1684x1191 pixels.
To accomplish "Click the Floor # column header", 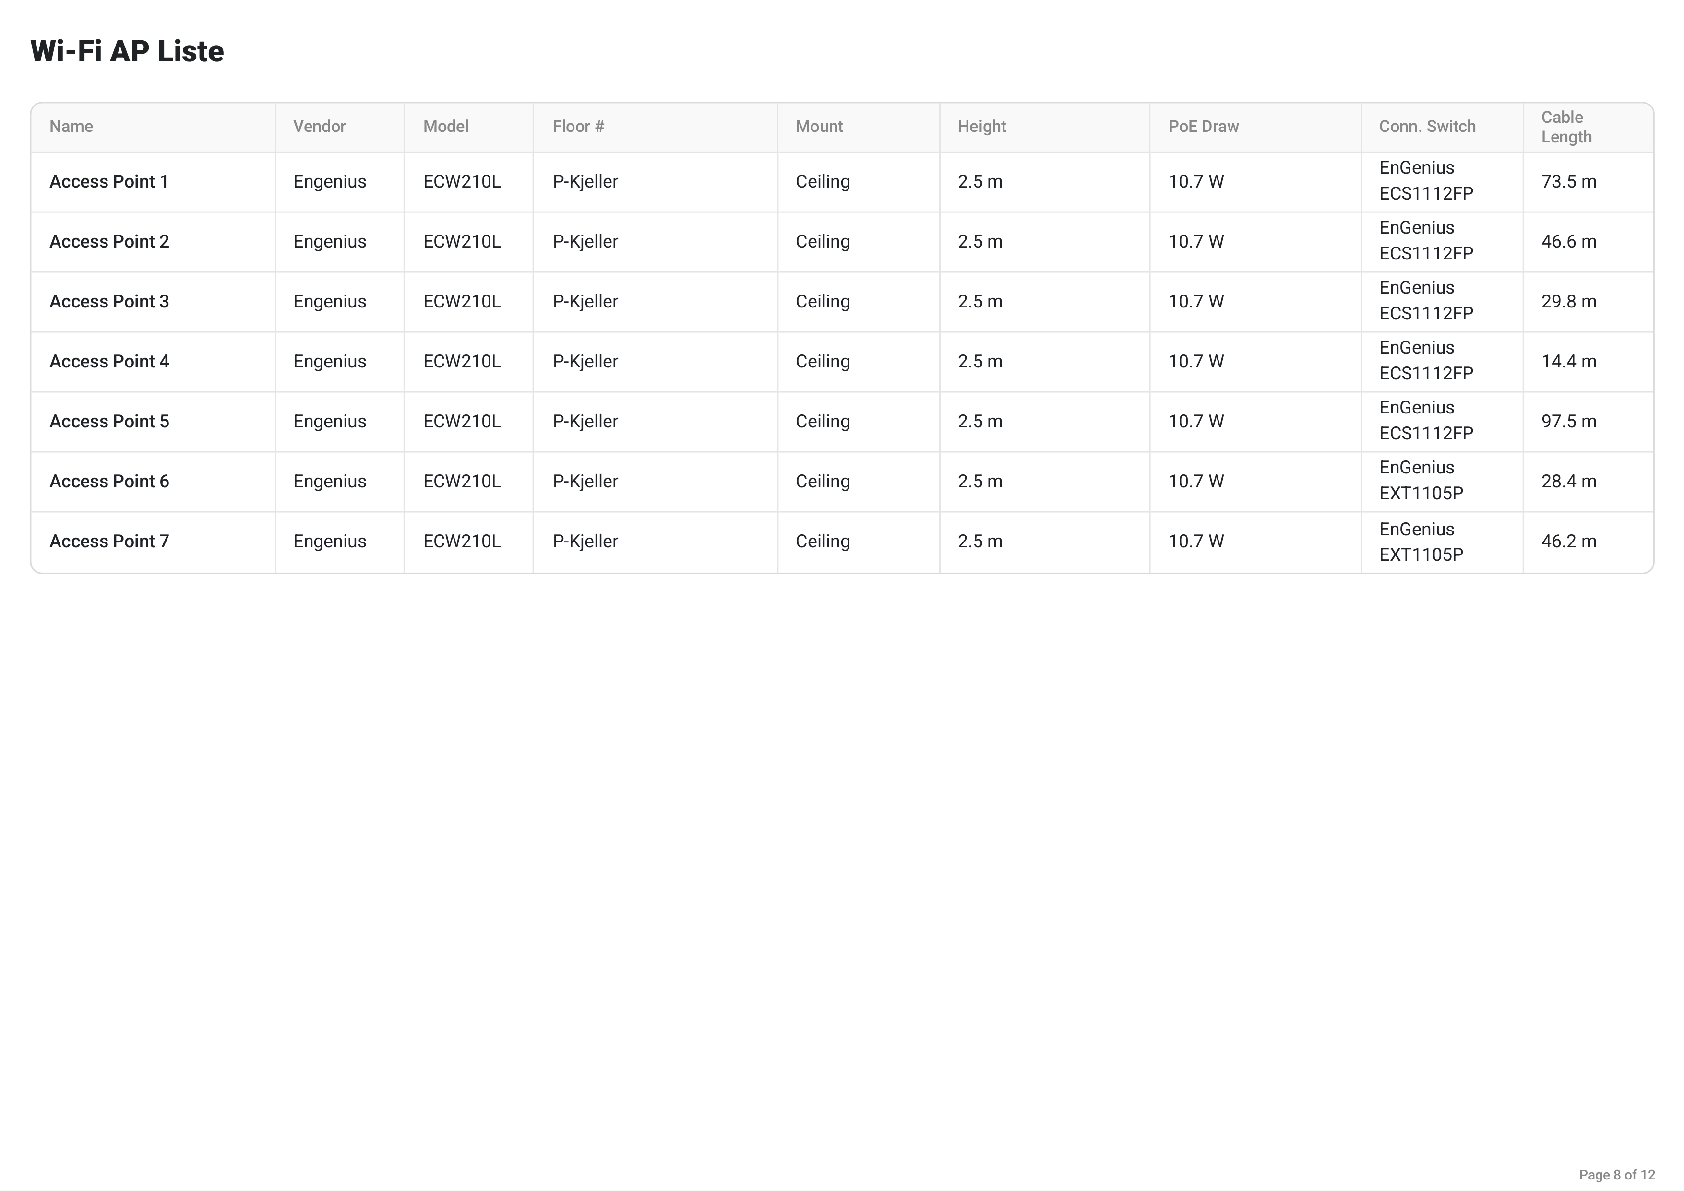I will point(578,126).
